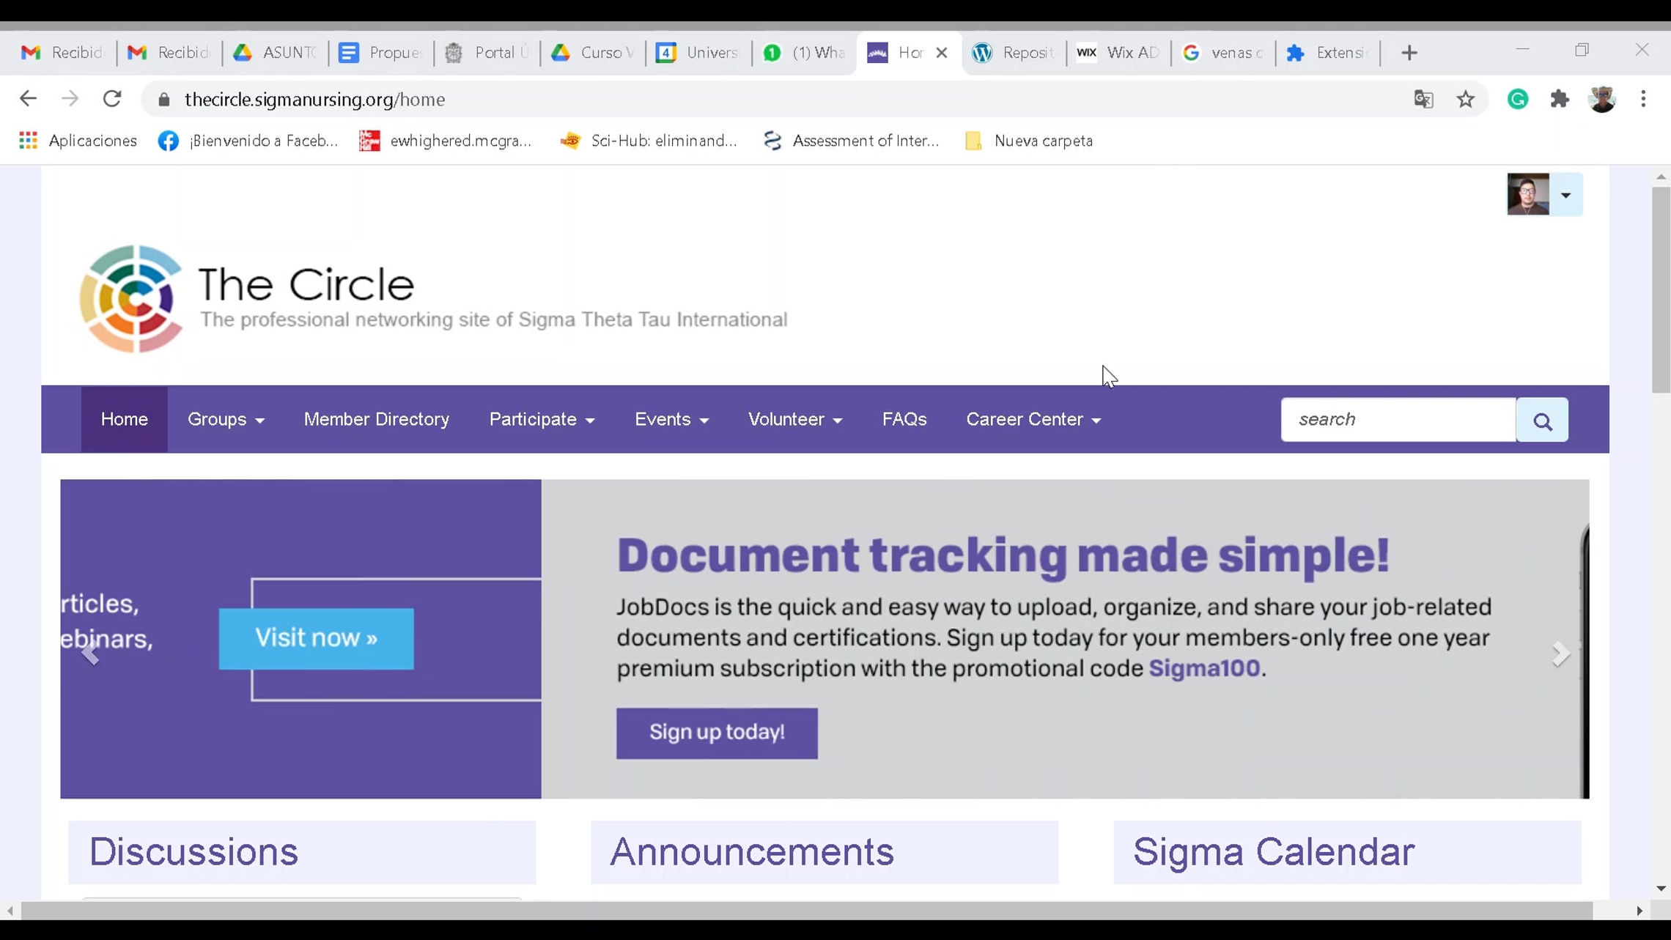This screenshot has width=1671, height=940.
Task: Switch to the ASUNTO Drive tab
Action: click(273, 53)
